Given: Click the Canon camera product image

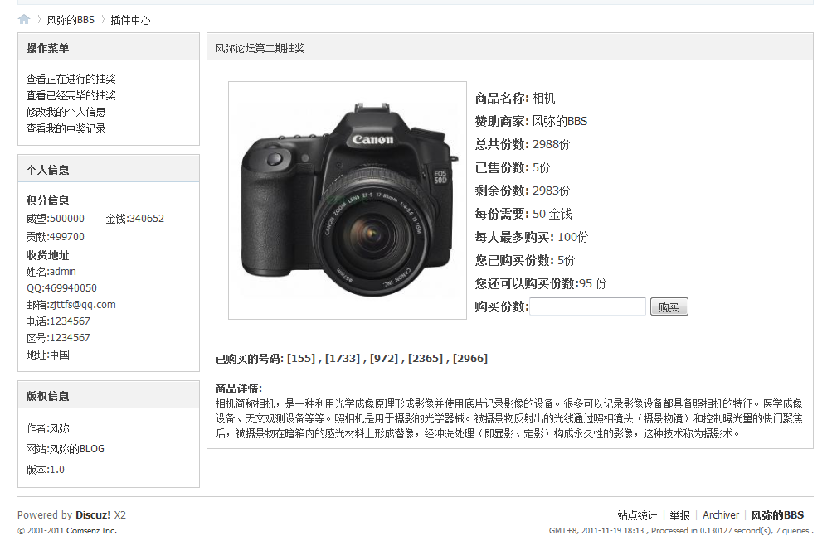Looking at the screenshot, I should pos(348,200).
